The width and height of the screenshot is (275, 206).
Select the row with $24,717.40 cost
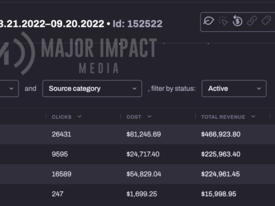137,154
